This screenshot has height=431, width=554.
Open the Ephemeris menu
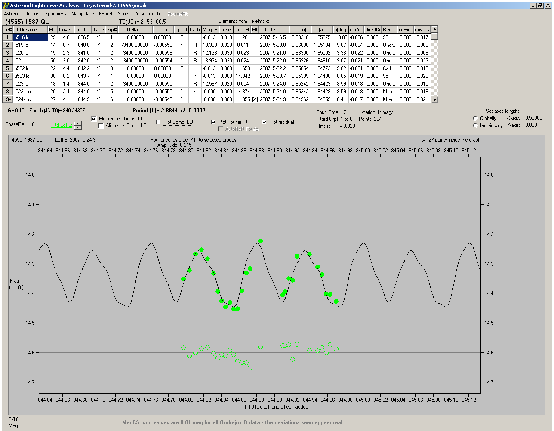56,14
